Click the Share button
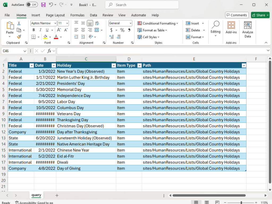The height and width of the screenshot is (204, 272). point(260,15)
